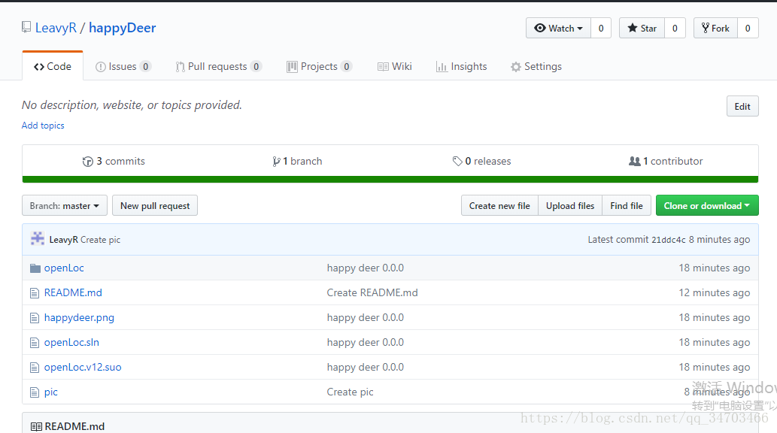The image size is (777, 433).
Task: View the 0 releases link
Action: 481,161
